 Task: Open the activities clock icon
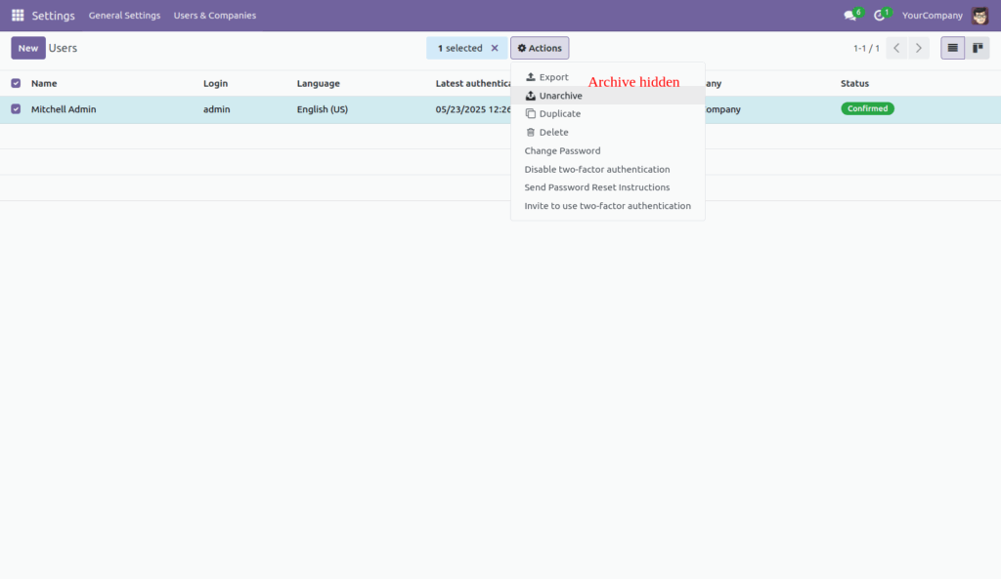879,15
